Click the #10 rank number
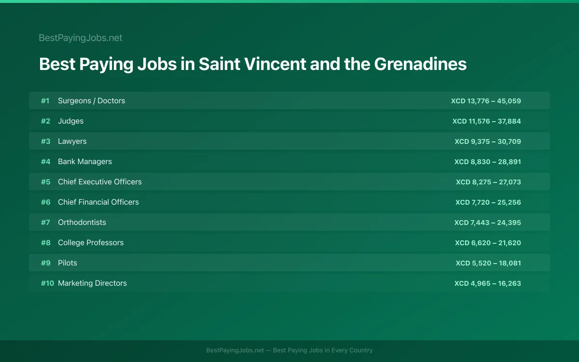Screen dimensions: 579x362 coord(47,283)
